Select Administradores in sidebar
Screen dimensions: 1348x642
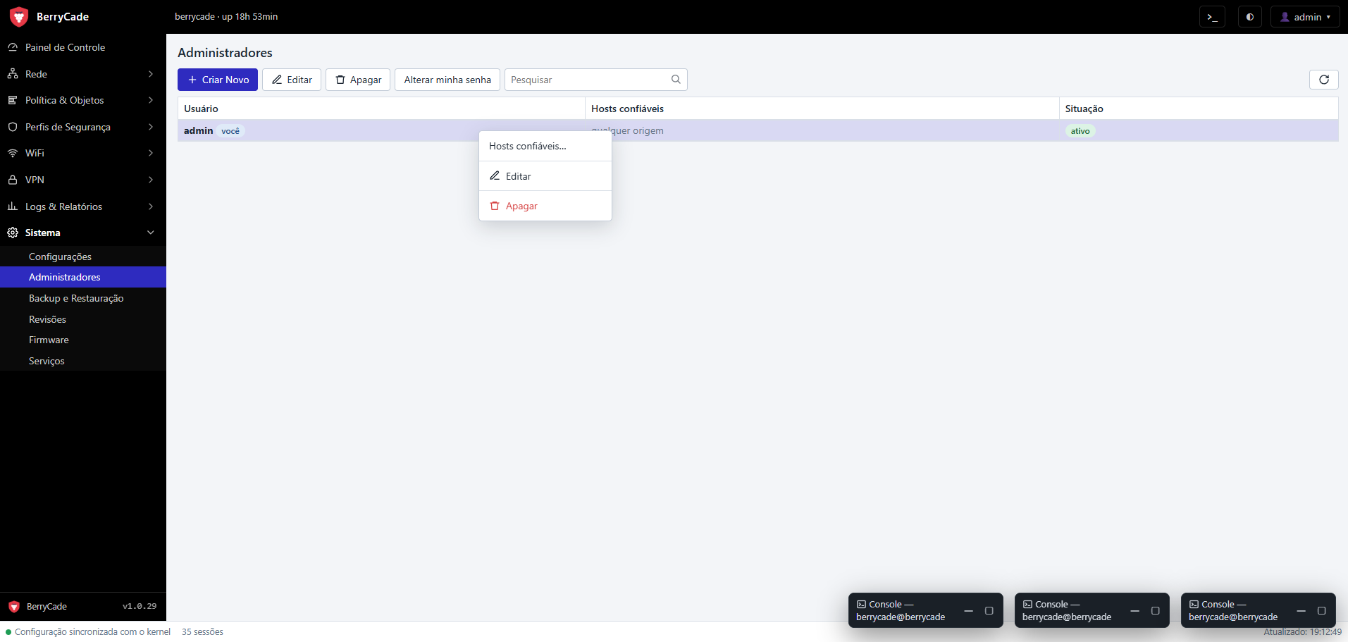click(x=83, y=277)
